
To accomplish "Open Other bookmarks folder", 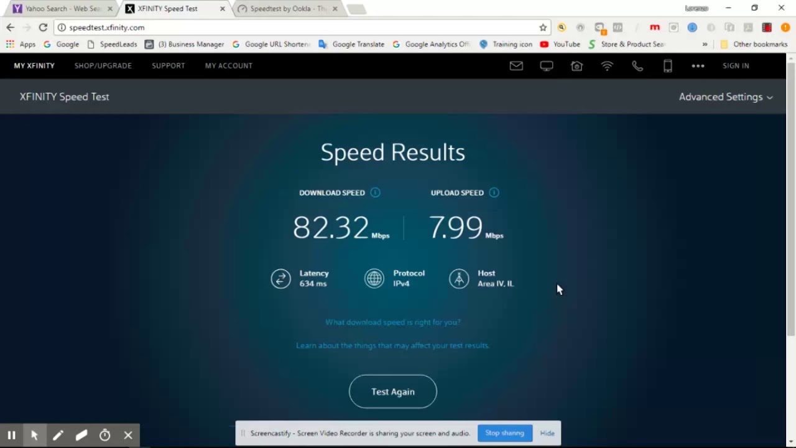I will coord(754,44).
